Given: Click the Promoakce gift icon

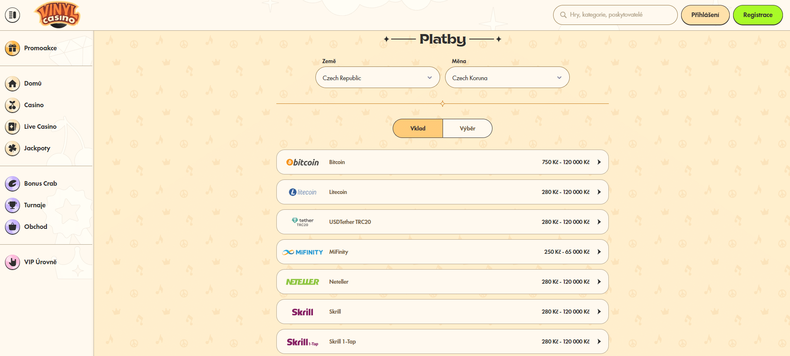Looking at the screenshot, I should [x=12, y=48].
